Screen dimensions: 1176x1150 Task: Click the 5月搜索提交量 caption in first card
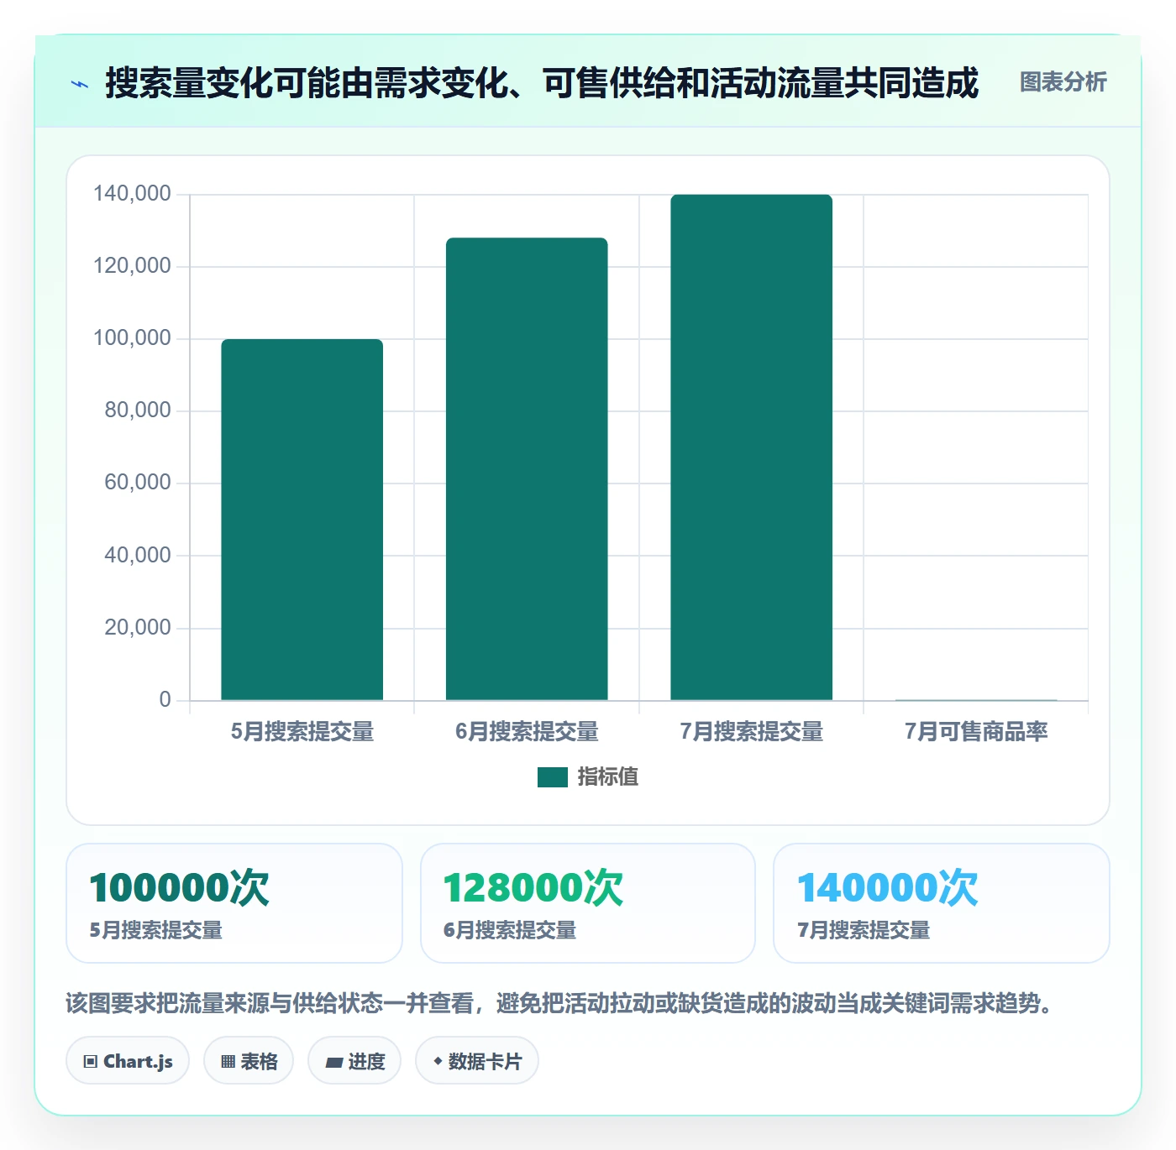point(156,931)
